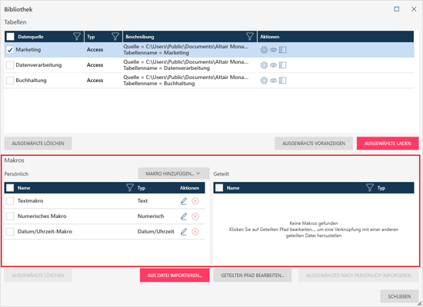Open filter for personal macros Name column
This screenshot has height=307, width=423.
tap(130, 187)
